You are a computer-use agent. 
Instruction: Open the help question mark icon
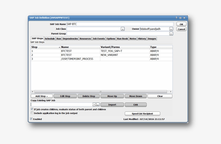(x=176, y=18)
